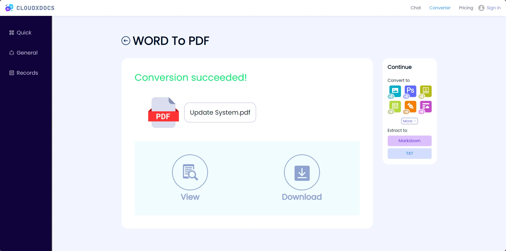Click the WORD To PDF heading
Screen dimensions: 506x251
pos(171,41)
